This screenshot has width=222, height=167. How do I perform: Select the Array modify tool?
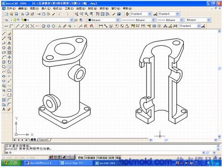pyautogui.click(x=9, y=53)
